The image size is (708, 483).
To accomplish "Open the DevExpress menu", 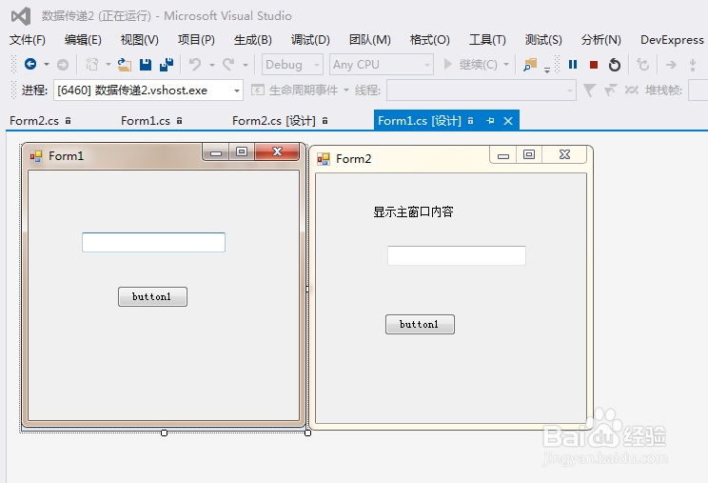I will [672, 40].
